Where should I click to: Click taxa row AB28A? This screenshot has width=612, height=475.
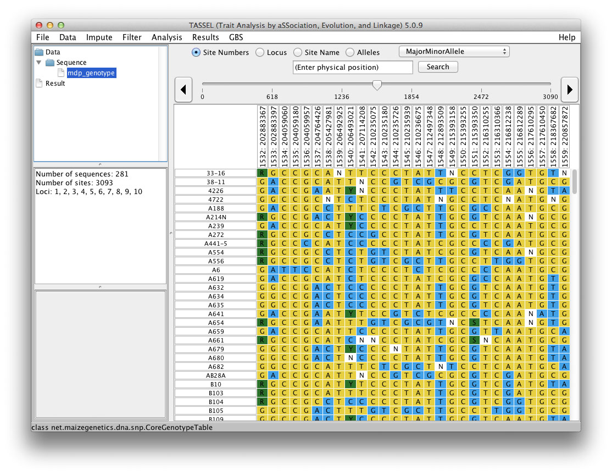click(215, 375)
